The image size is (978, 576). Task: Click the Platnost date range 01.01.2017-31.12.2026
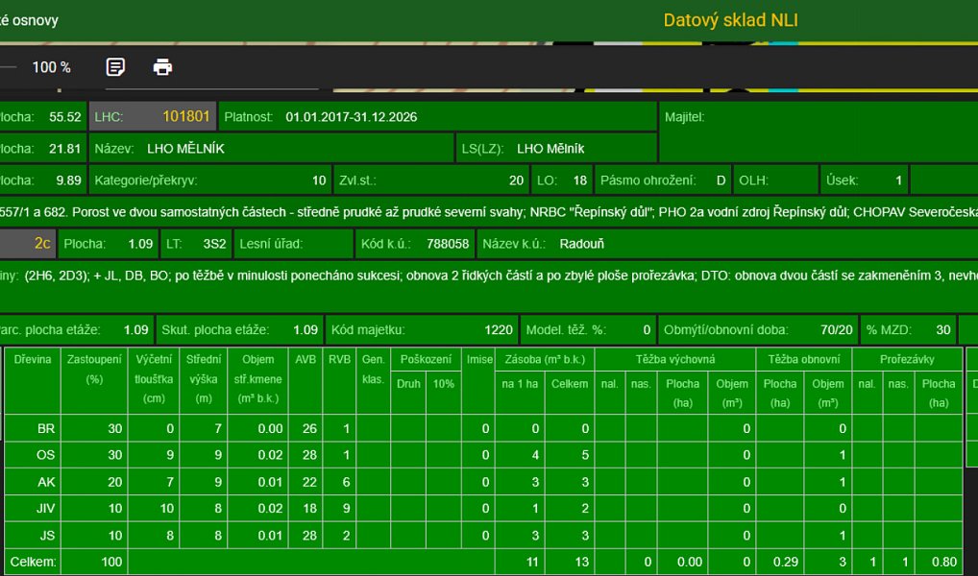[352, 117]
